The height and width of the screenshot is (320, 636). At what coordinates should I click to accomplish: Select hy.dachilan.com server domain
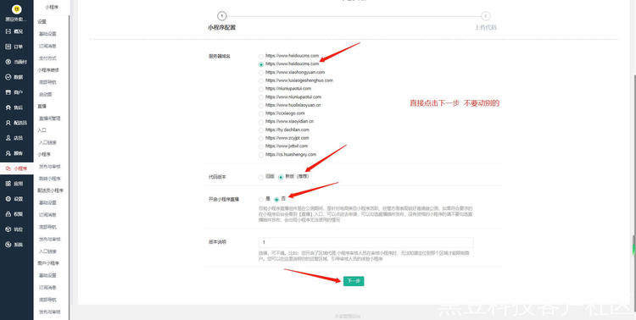tap(261, 130)
